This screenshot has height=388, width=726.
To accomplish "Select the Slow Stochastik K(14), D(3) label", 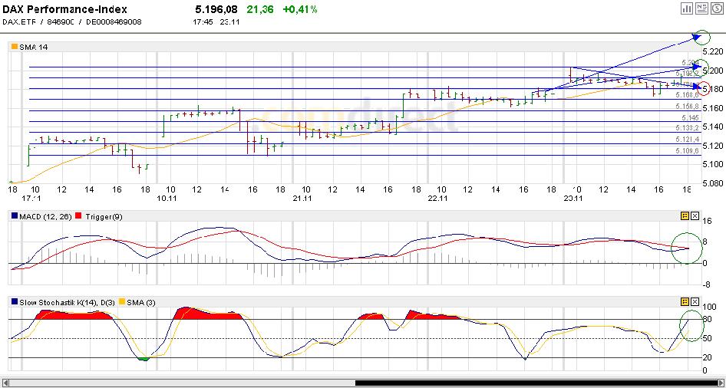I will pos(67,302).
